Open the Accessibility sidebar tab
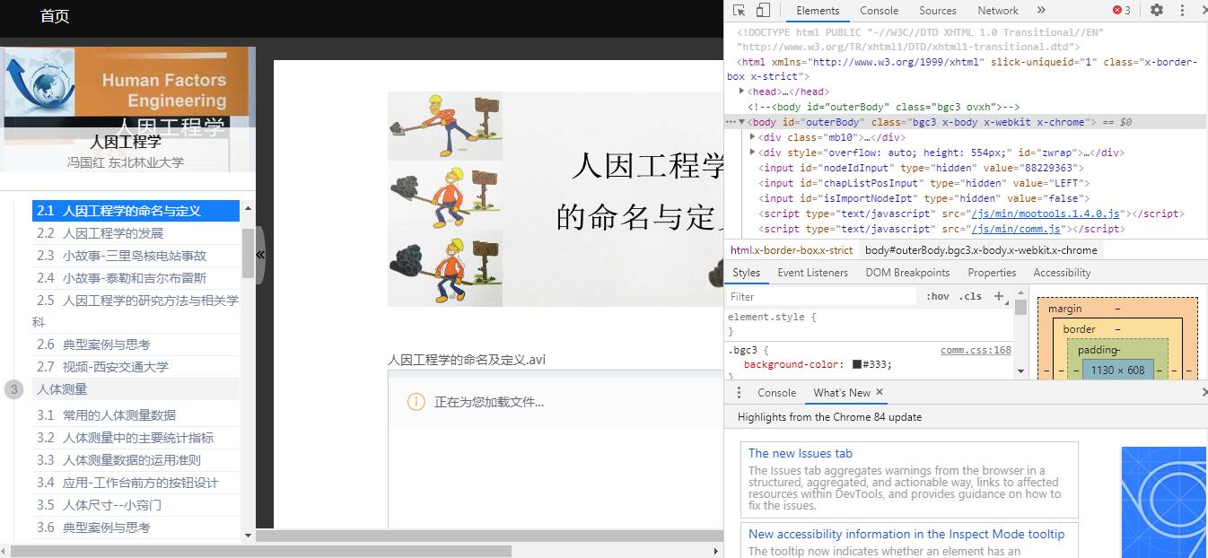Viewport: 1208px width, 558px height. tap(1062, 273)
